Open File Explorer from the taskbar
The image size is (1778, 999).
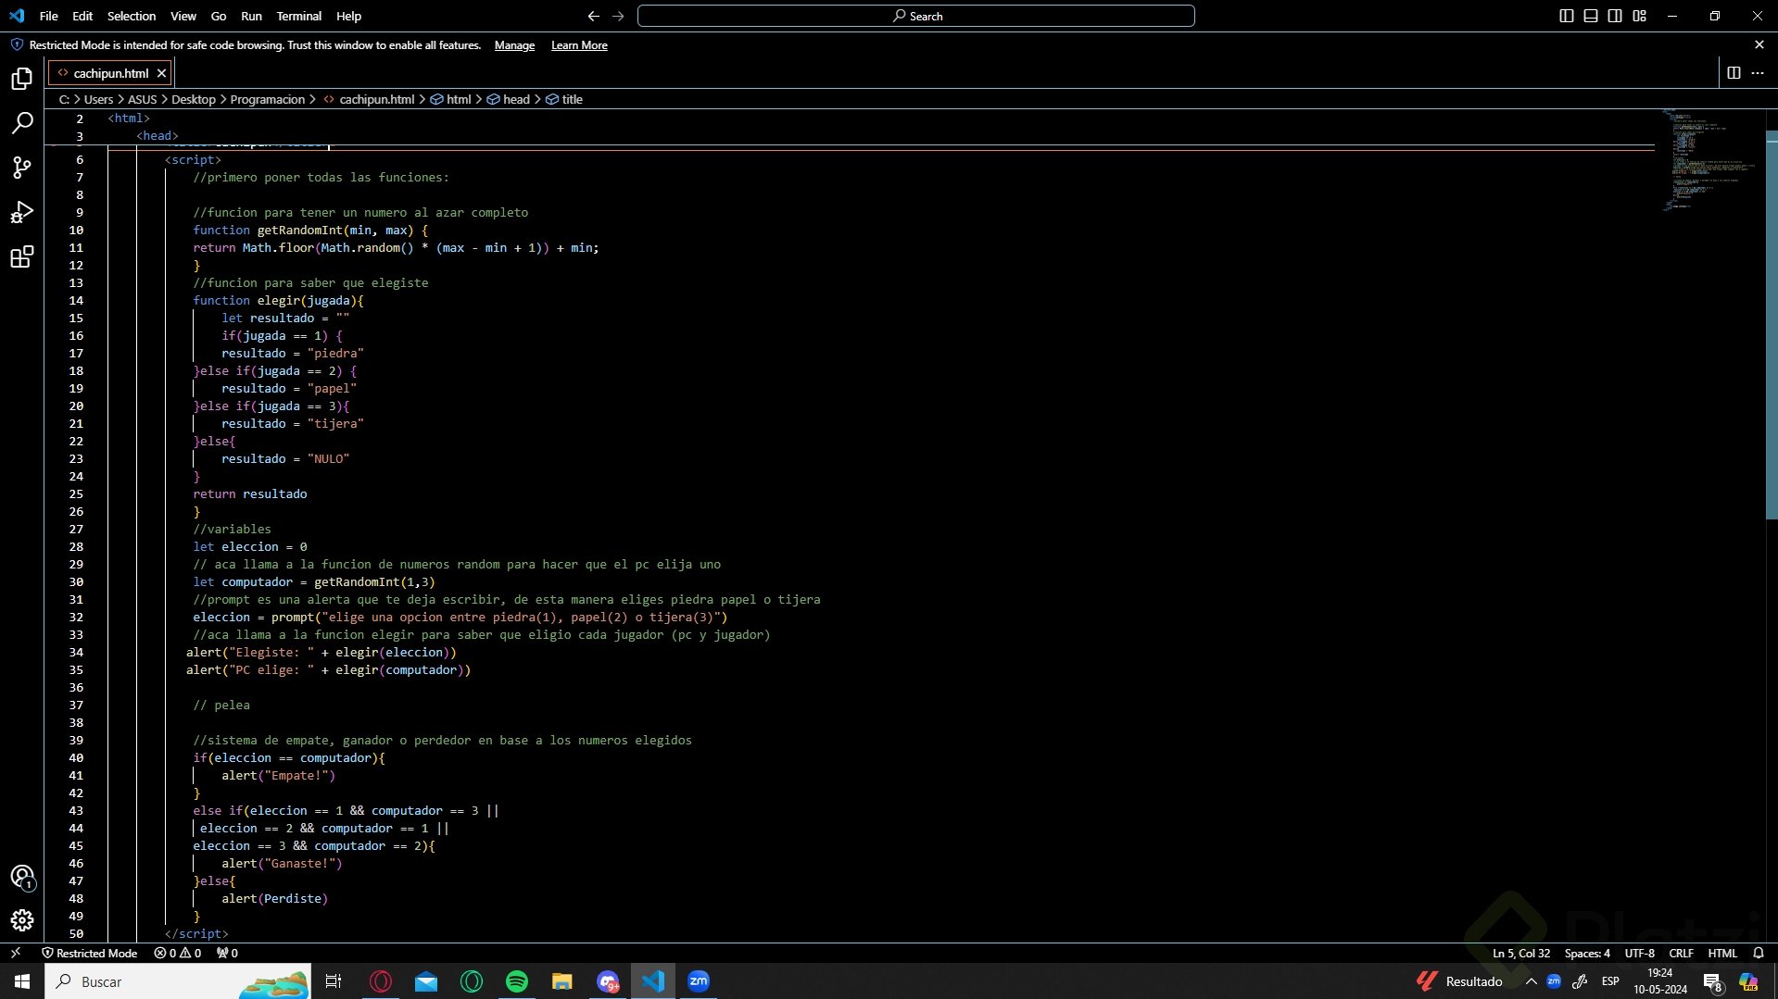[x=562, y=981]
